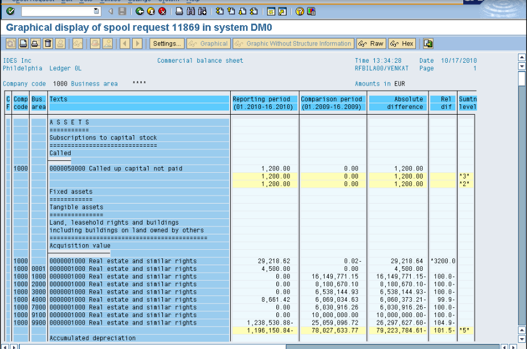Click the 'Accumulated depreciation' text
Image resolution: width=527 pixels, height=349 pixels.
(x=92, y=338)
